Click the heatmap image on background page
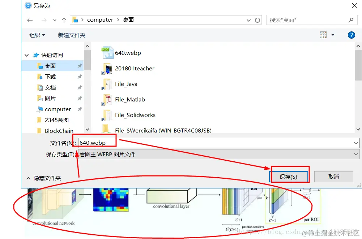The height and width of the screenshot is (239, 362). [x=111, y=200]
